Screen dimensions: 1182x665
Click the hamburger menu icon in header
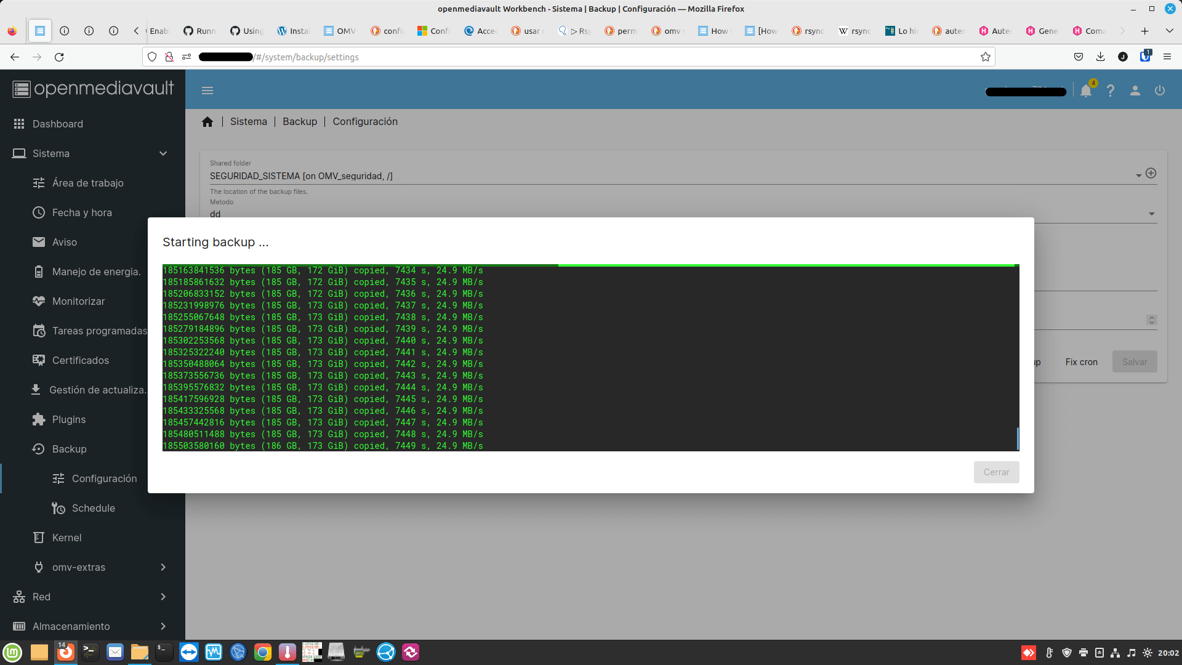pos(207,91)
